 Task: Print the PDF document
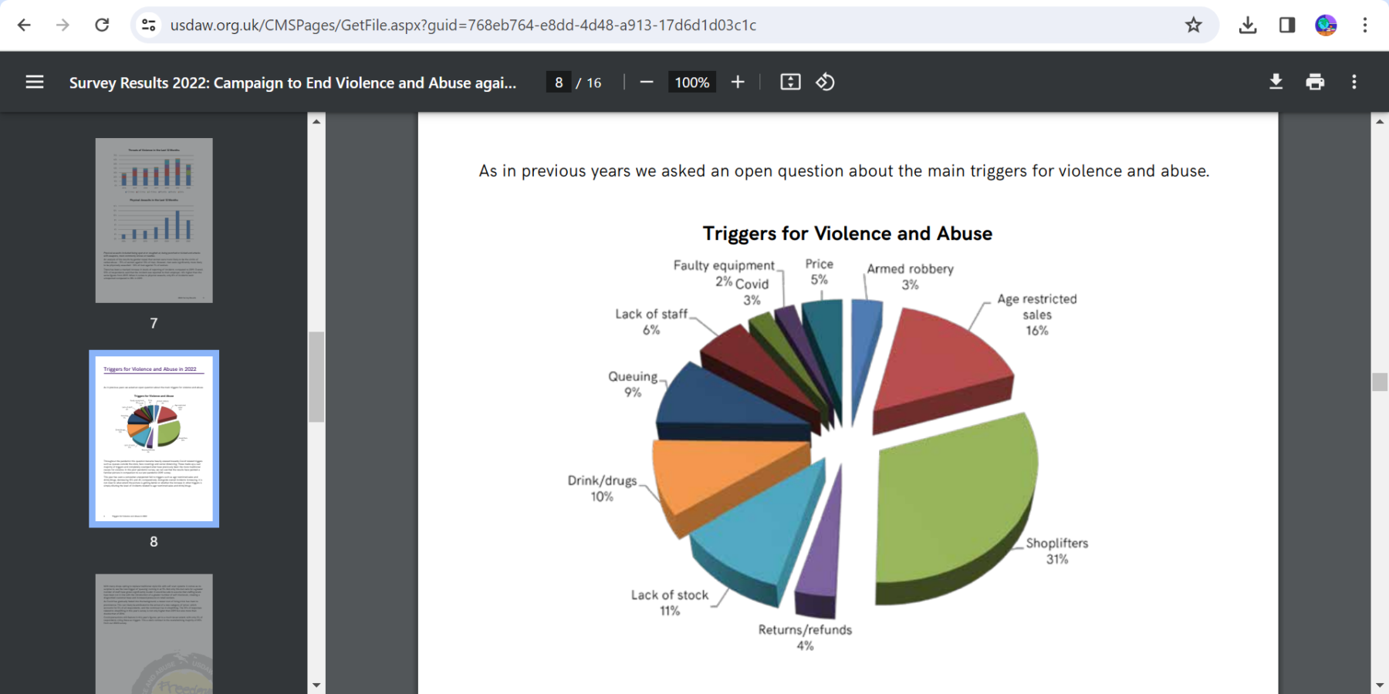[1315, 82]
